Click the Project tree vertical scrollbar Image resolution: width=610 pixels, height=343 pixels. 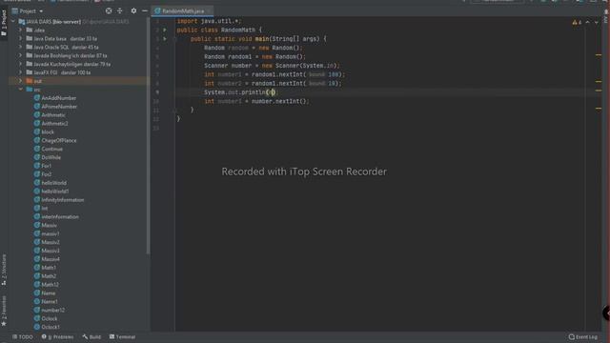tap(148, 136)
